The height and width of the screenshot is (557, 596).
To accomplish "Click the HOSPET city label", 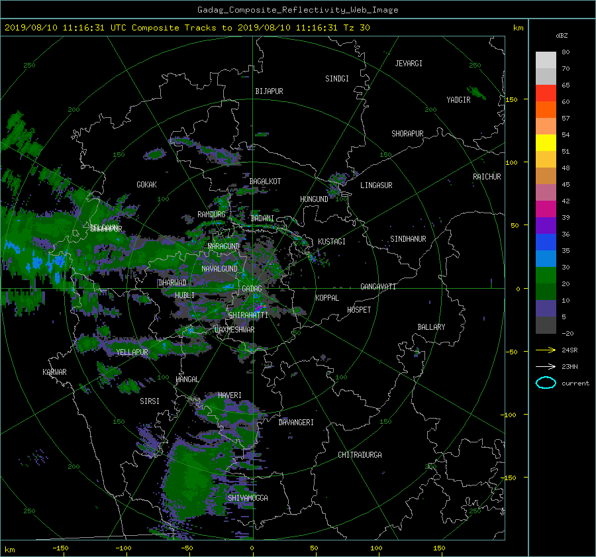I will 359,310.
